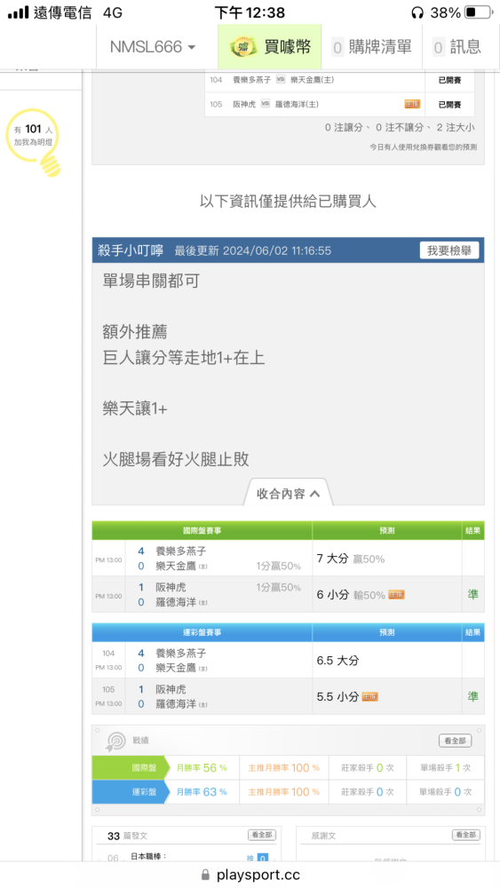
Task: Click 看全部 button in 戰績 section
Action: pos(456,741)
